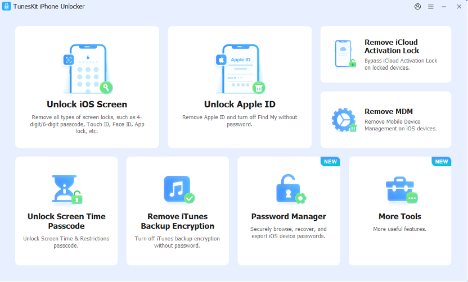
Task: Click 'Turn off iTunes backup encryption' text
Action: tap(177, 242)
